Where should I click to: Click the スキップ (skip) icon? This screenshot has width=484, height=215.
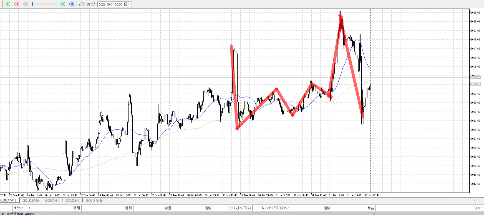tap(82, 4)
